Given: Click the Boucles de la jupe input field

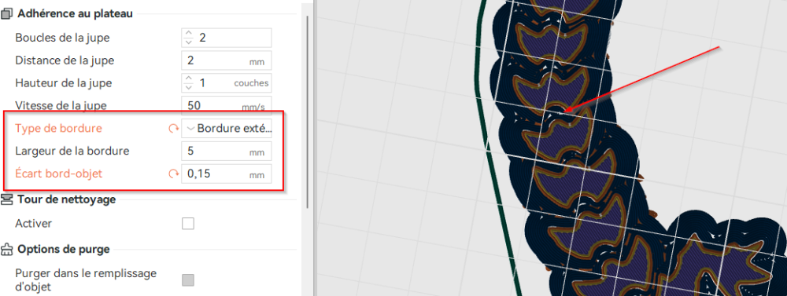Looking at the screenshot, I should pos(227,38).
